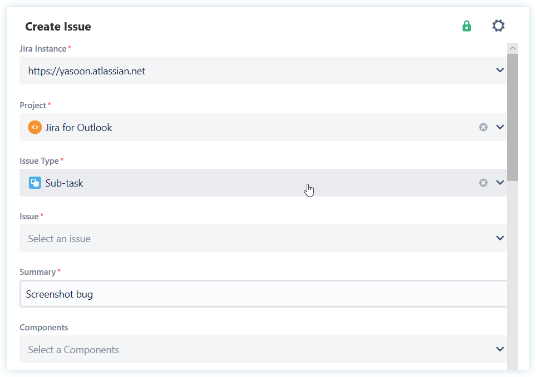Image resolution: width=536 pixels, height=377 pixels.
Task: Click the scrollbar track below the thumb
Action: (513, 278)
